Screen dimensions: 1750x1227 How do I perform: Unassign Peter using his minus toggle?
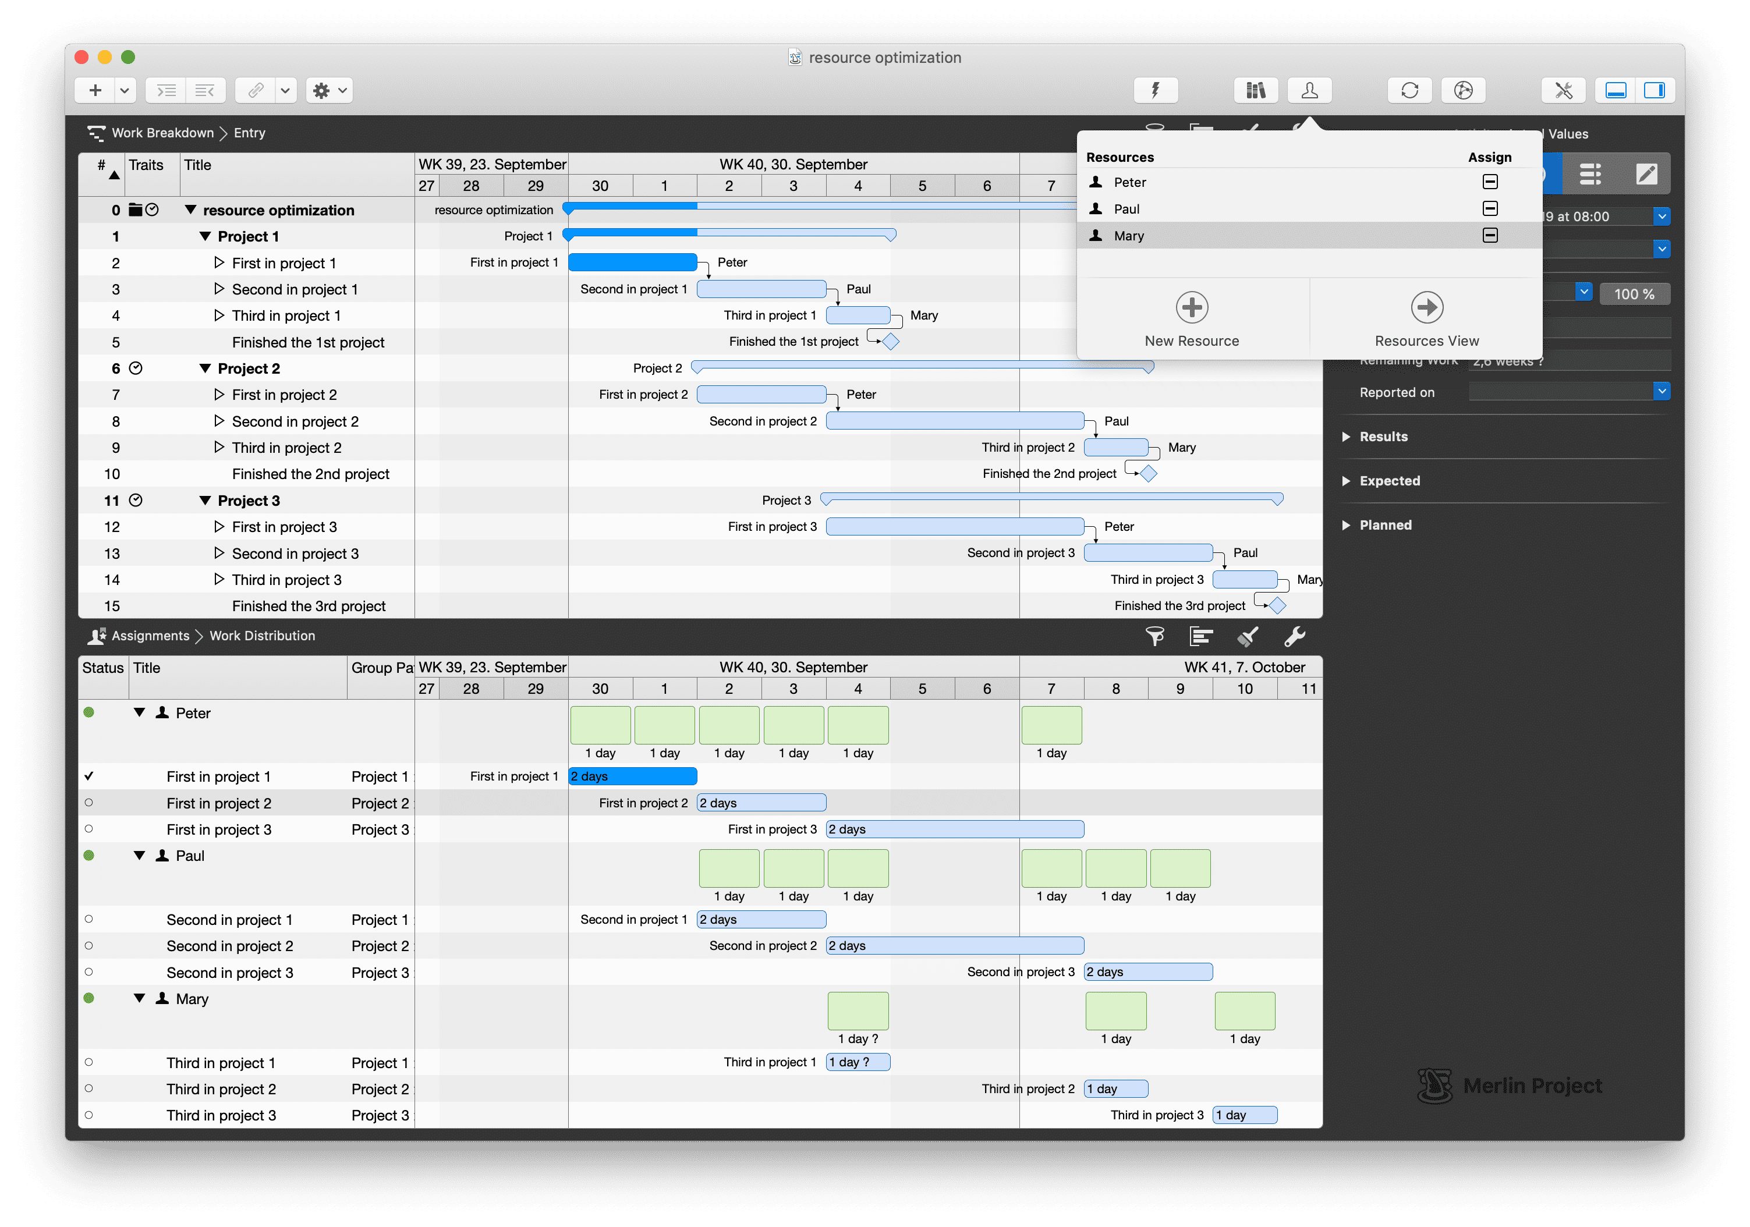coord(1490,182)
